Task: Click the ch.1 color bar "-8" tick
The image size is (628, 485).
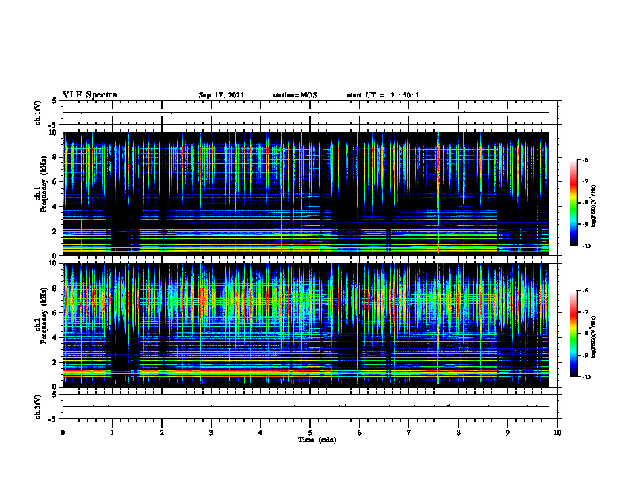Action: click(x=585, y=203)
